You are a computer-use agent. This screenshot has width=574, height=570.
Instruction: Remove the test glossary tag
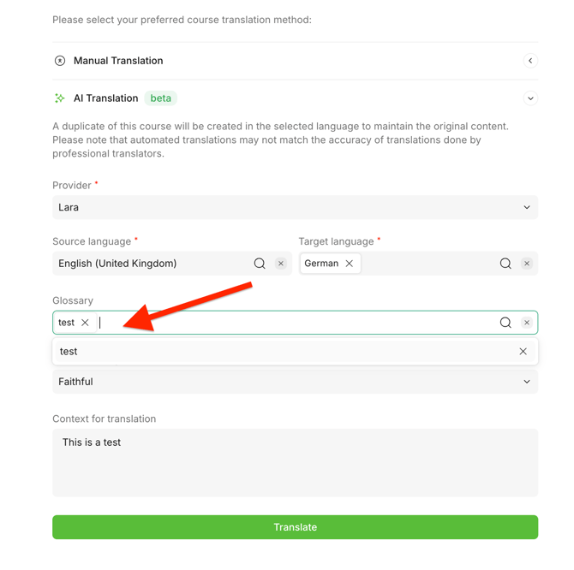coord(85,323)
